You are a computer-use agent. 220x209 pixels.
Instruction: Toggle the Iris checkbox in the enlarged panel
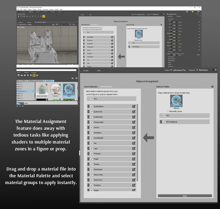(92, 143)
